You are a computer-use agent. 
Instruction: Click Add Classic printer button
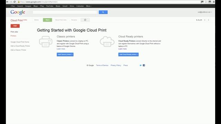click(x=65, y=54)
